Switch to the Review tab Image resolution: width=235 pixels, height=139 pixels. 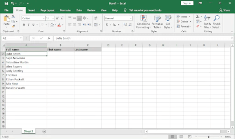click(91, 10)
